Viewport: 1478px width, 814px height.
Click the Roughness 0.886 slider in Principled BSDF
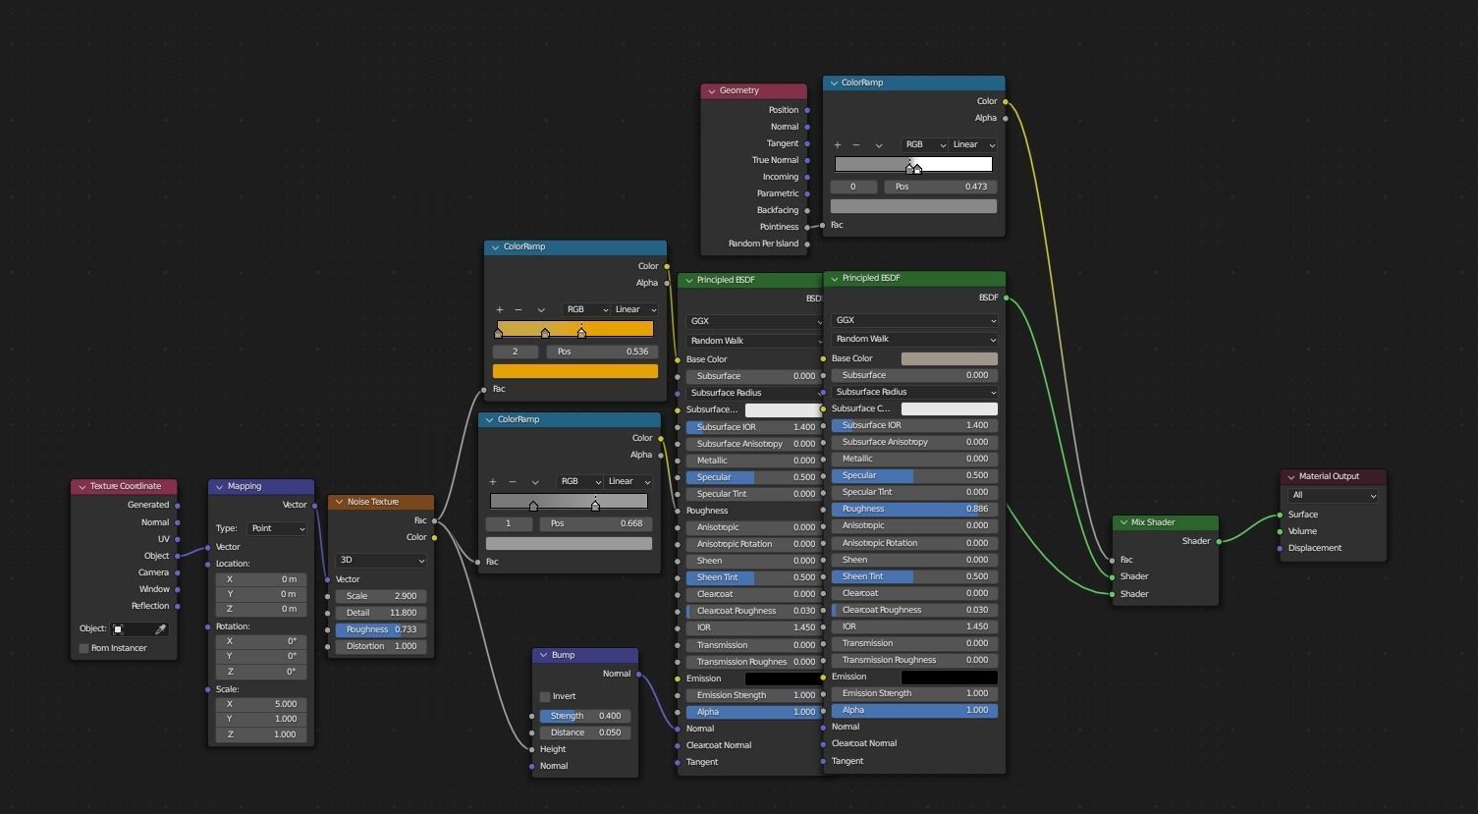coord(914,509)
